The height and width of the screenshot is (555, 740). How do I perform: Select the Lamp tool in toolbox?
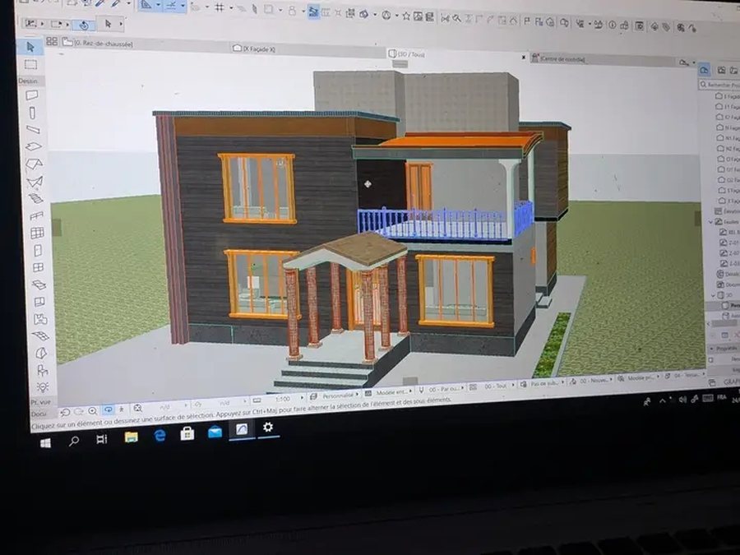(43, 387)
